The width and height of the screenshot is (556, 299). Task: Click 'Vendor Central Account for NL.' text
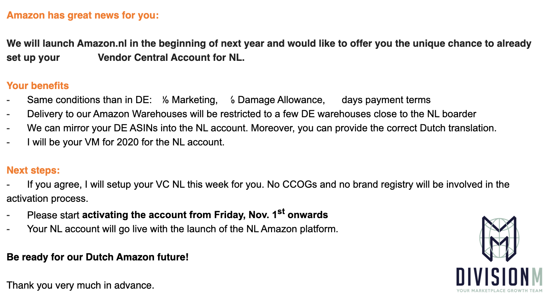pos(171,58)
